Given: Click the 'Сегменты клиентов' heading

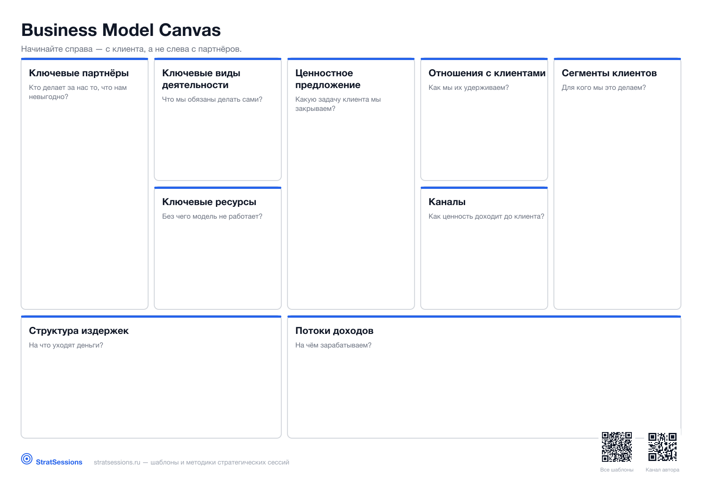Looking at the screenshot, I should (609, 73).
